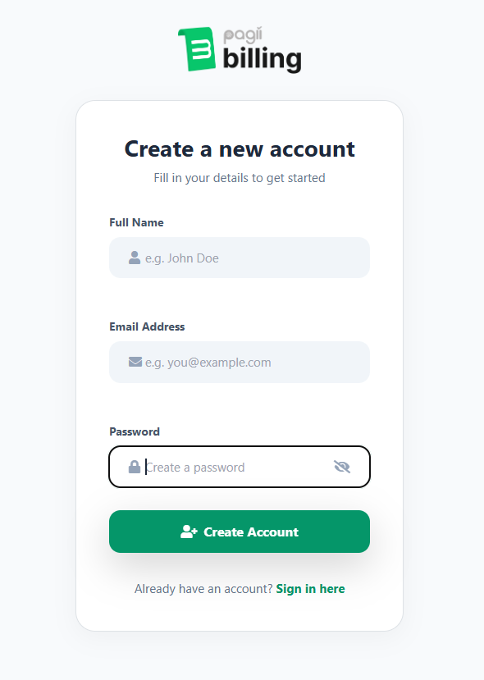Open the Sign in here link
Viewport: 484px width, 680px height.
[310, 588]
